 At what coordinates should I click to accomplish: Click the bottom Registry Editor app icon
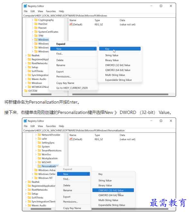click(25, 121)
